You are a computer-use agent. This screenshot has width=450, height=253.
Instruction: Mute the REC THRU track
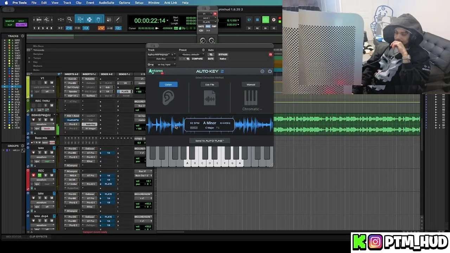pyautogui.click(x=52, y=105)
